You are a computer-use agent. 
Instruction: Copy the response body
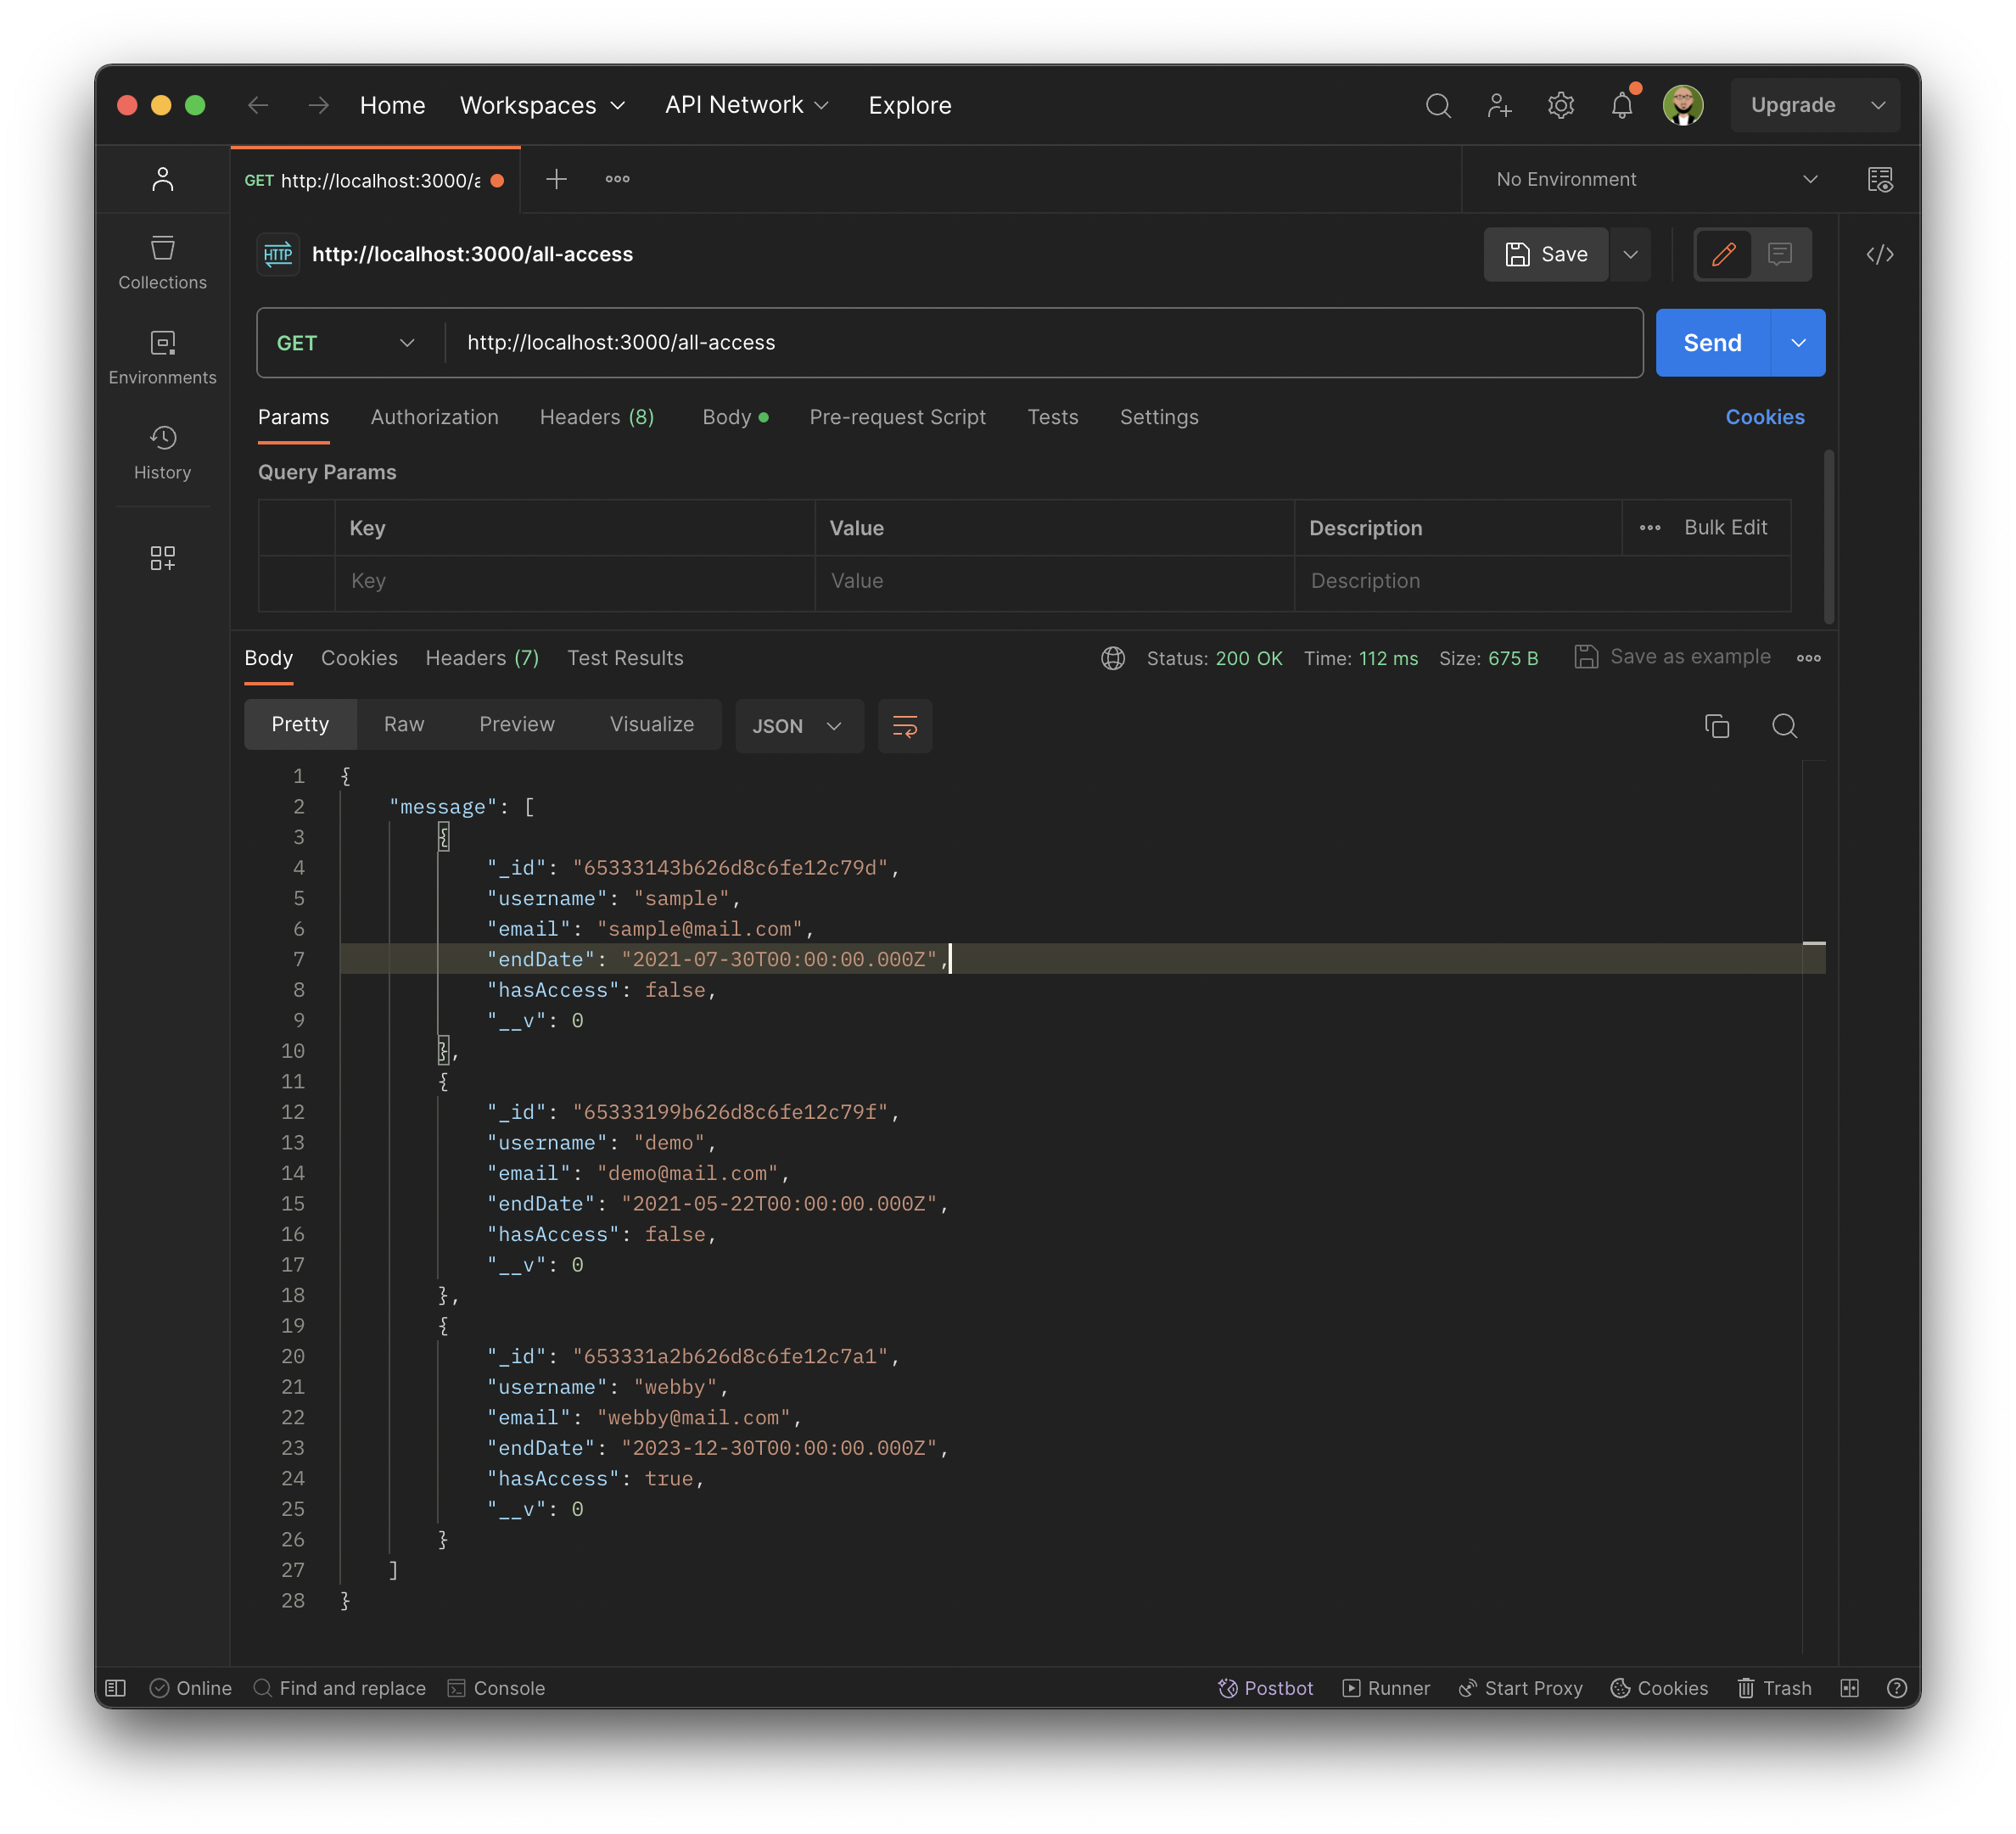pyautogui.click(x=1717, y=726)
